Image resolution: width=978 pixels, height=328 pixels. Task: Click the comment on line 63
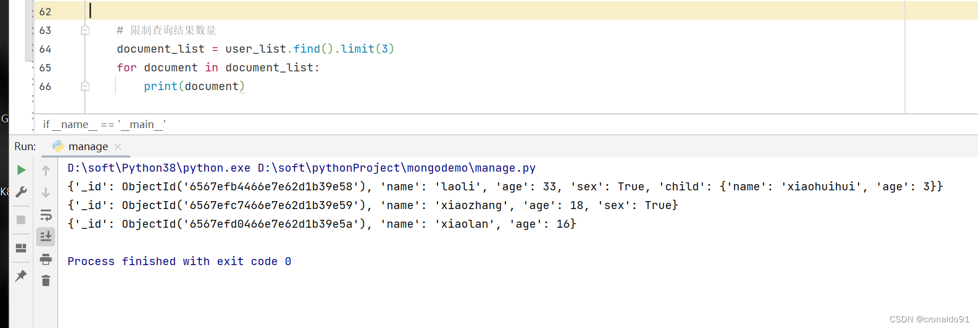point(166,30)
